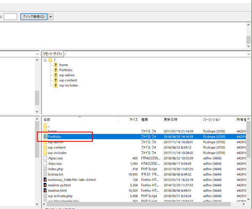The image size is (252, 209).
Task: Select the .ftpaccess file
Action: pyautogui.click(x=55, y=158)
